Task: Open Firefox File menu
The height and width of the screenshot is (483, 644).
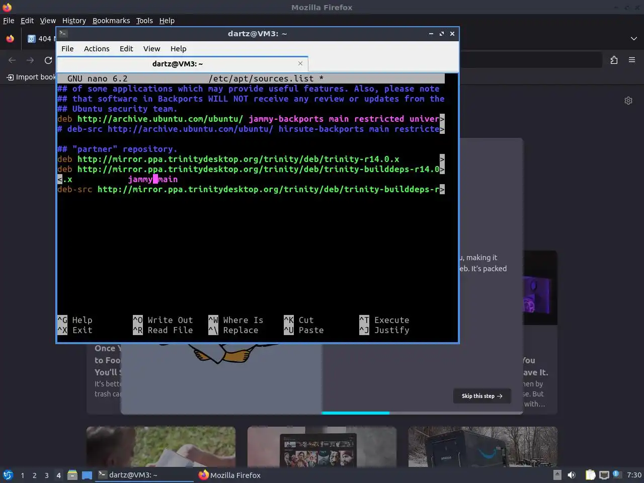Action: [x=9, y=21]
